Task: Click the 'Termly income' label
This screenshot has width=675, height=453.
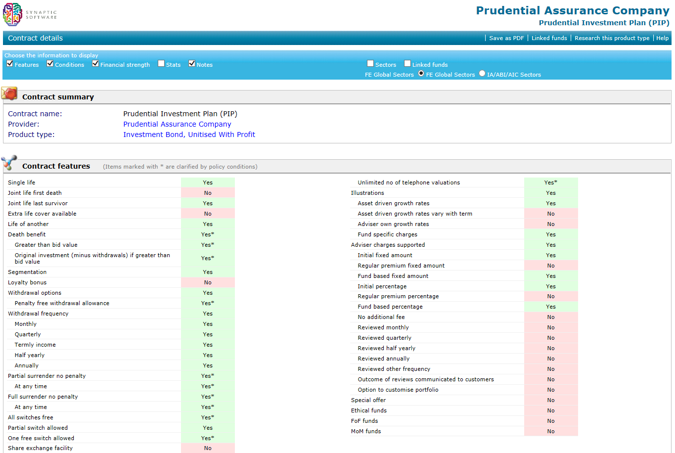Action: coord(35,345)
